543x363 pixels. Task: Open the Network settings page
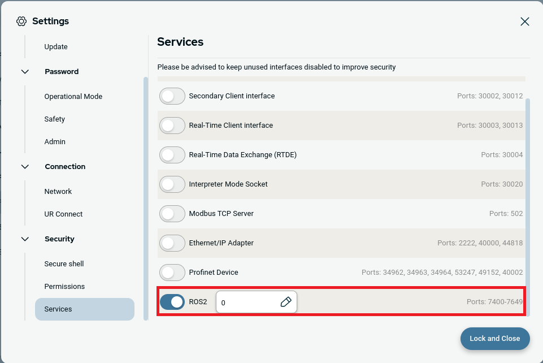(x=58, y=192)
